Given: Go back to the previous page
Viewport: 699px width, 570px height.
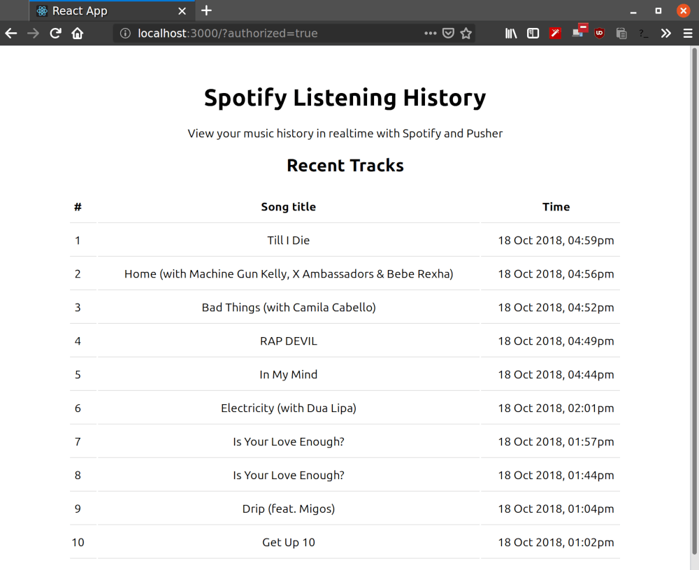Looking at the screenshot, I should tap(11, 33).
